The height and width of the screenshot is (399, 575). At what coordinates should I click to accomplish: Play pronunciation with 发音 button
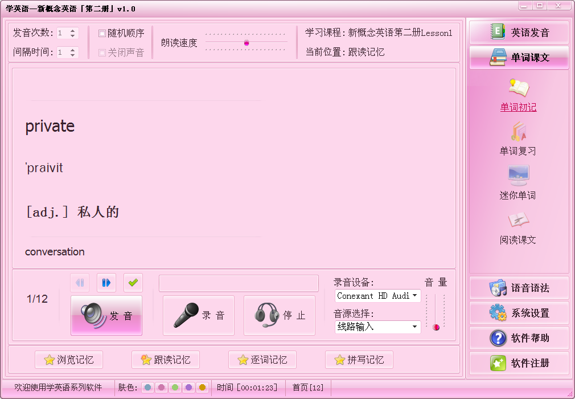click(x=106, y=316)
